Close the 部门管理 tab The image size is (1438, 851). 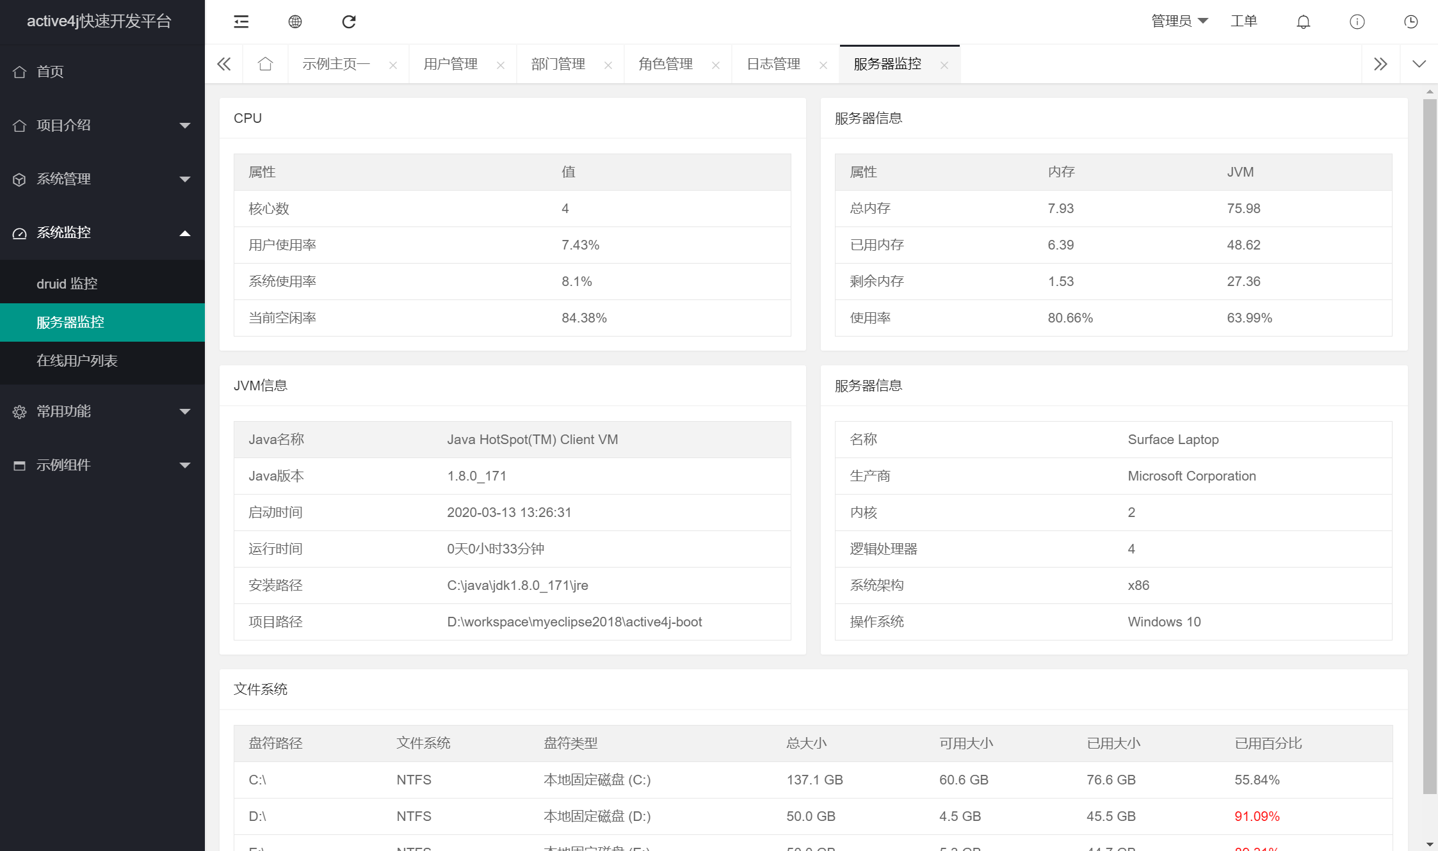tap(608, 65)
